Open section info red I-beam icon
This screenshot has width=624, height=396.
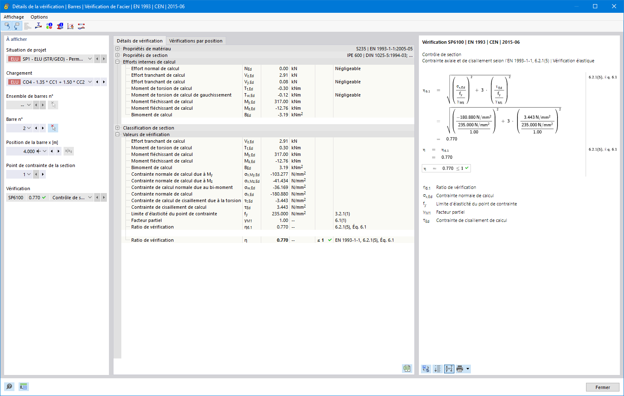click(60, 26)
